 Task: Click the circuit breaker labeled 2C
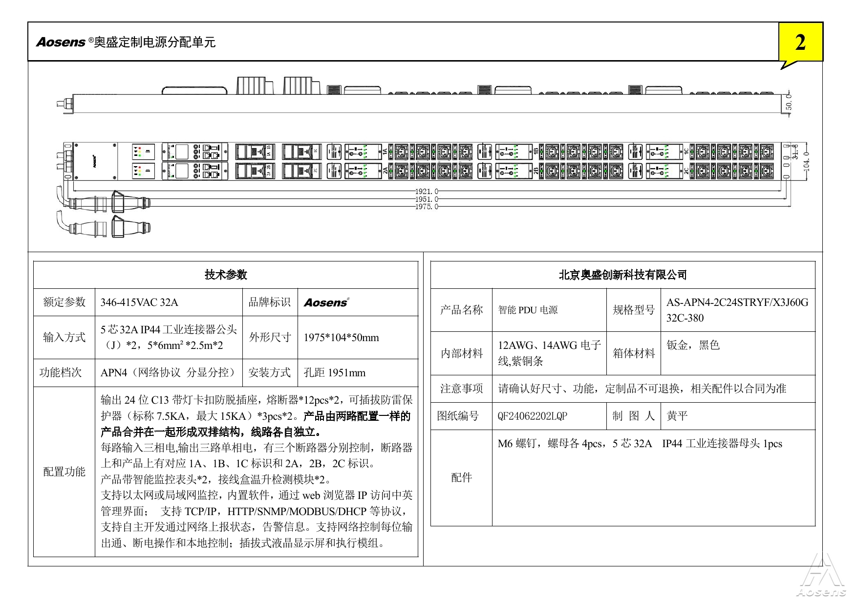click(302, 171)
